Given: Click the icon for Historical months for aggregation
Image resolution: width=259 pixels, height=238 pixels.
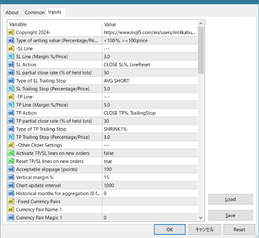Looking at the screenshot, I should pyautogui.click(x=11, y=194).
